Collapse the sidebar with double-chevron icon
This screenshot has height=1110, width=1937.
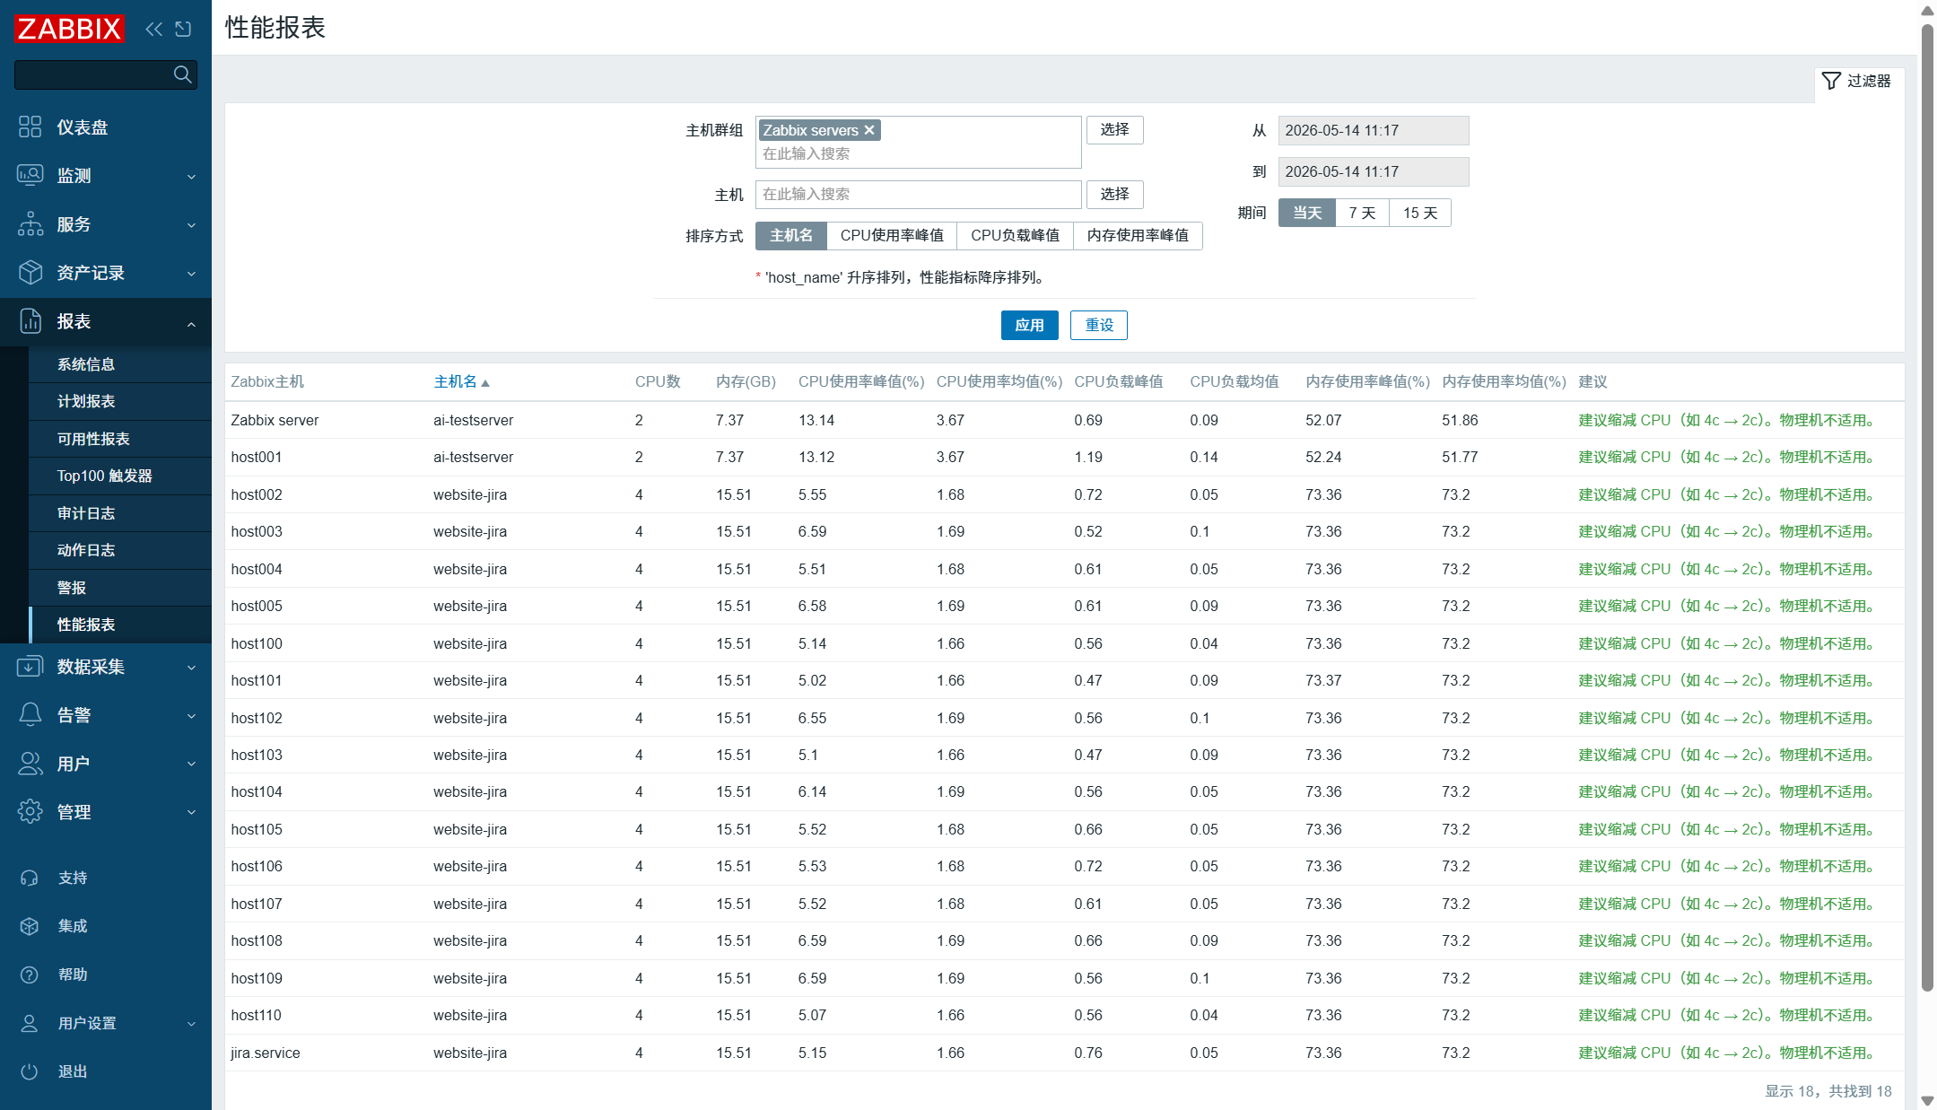pyautogui.click(x=154, y=29)
